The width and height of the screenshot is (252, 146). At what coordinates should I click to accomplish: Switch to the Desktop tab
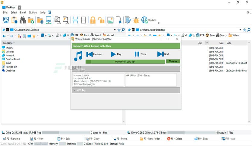pos(9,7)
